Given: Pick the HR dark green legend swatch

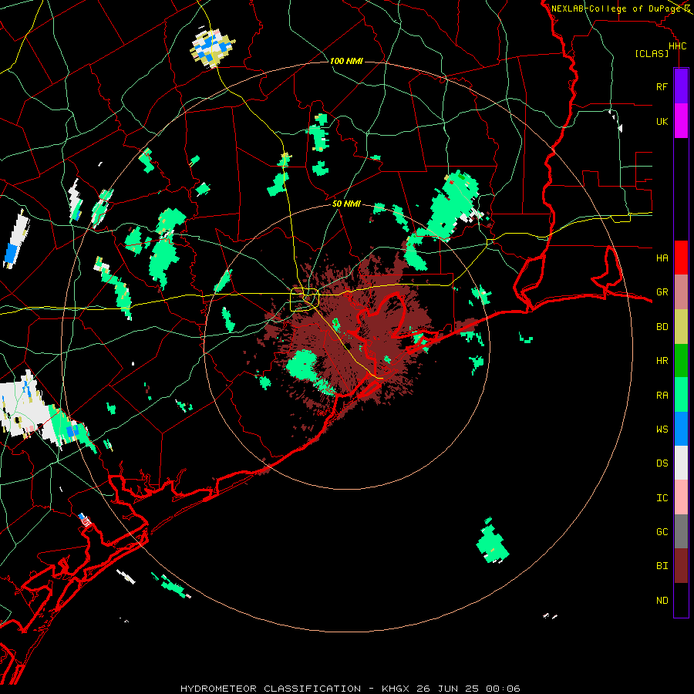Looking at the screenshot, I should click(x=681, y=361).
